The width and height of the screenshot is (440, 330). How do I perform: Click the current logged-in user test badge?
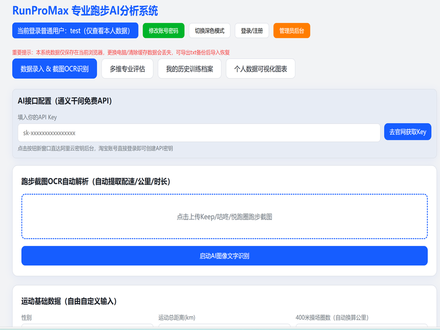75,30
